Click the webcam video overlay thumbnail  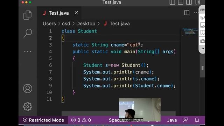point(140,110)
